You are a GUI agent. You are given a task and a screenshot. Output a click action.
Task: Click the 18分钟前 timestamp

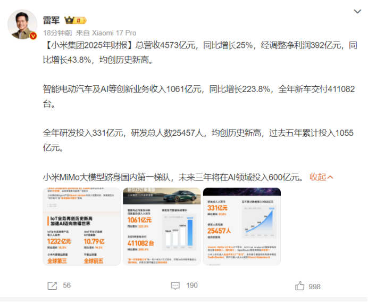(57, 33)
